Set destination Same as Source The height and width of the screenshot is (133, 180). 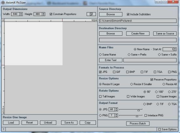[165, 34]
